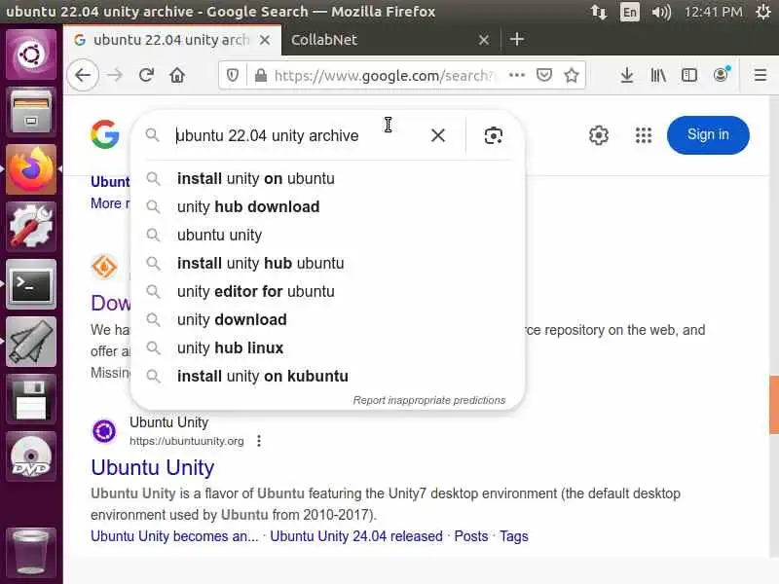779x584 pixels.
Task: Open the Firefox downloads panel
Action: 627,76
